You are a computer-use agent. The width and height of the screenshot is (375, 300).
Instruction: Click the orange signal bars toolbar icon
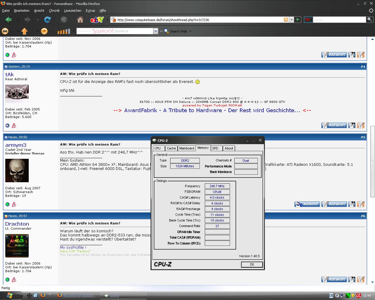64,31
